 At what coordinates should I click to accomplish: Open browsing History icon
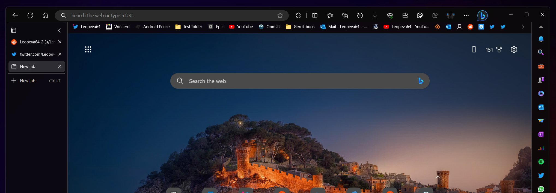pyautogui.click(x=360, y=16)
